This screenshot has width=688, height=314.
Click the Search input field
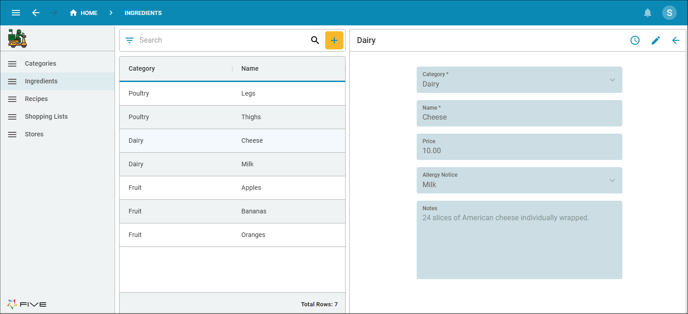tap(222, 40)
